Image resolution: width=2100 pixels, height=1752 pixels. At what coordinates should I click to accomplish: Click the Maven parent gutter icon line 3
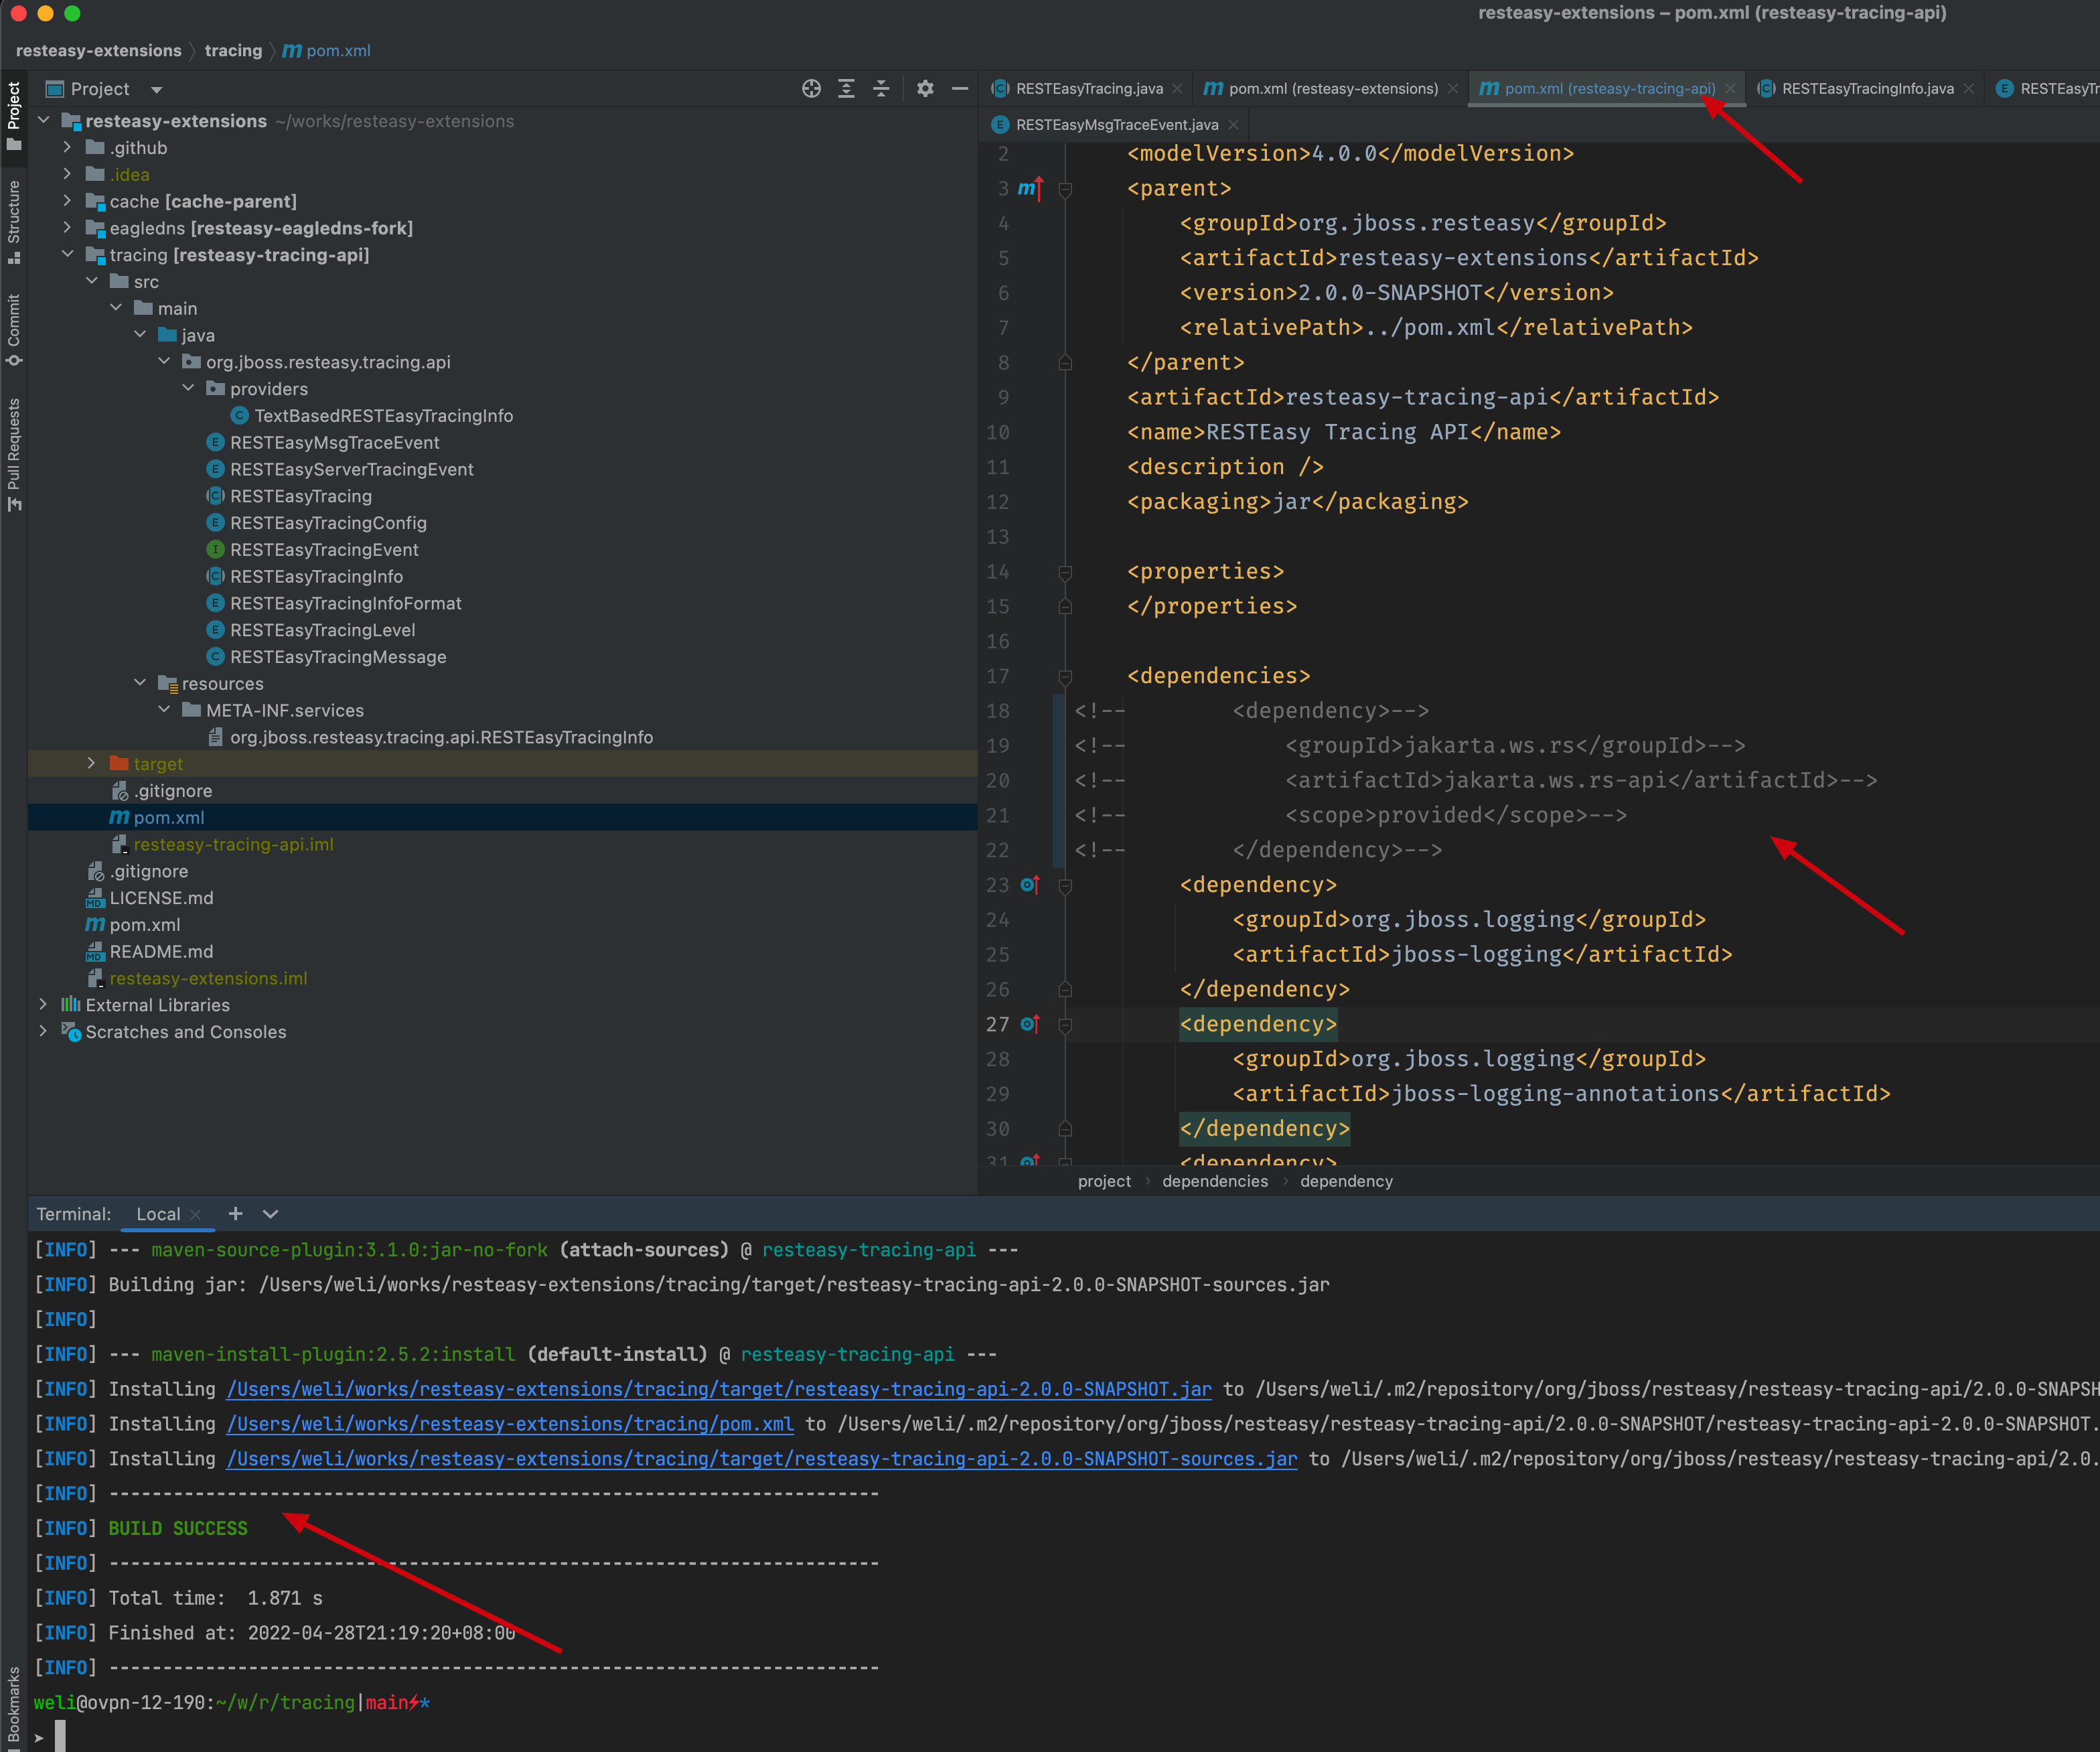click(1030, 188)
